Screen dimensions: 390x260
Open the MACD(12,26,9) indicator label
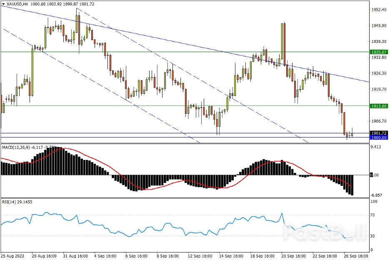coord(17,147)
